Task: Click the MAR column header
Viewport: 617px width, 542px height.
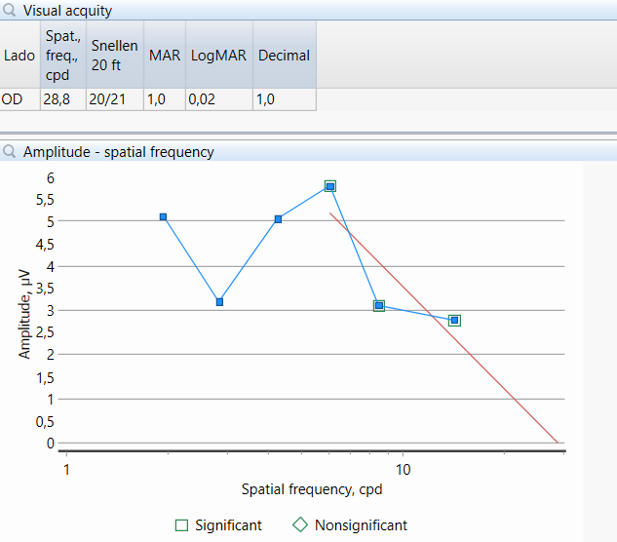Action: tap(165, 56)
